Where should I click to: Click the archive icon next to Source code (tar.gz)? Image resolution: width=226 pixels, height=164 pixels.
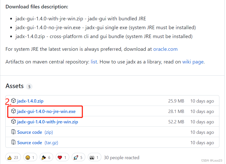[13, 142]
